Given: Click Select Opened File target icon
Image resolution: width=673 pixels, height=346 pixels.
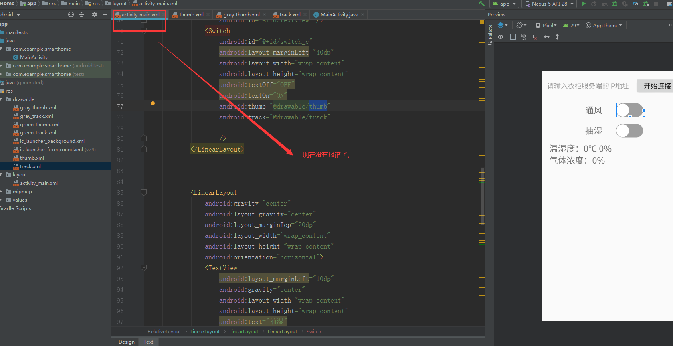Looking at the screenshot, I should tap(71, 14).
